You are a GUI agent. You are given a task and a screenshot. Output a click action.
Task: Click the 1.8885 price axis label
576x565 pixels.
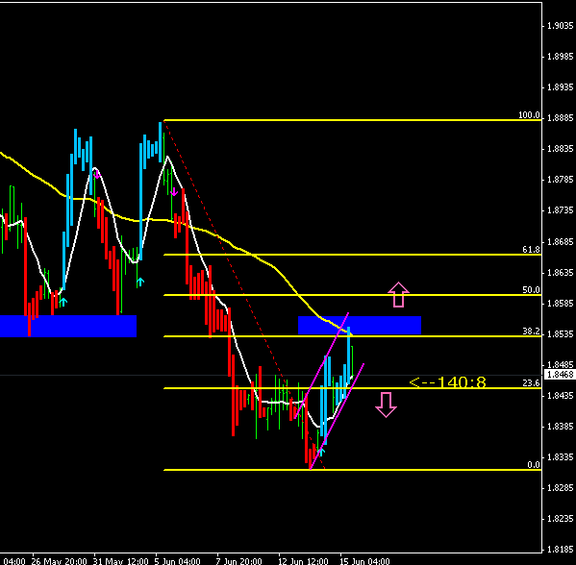pyautogui.click(x=561, y=118)
